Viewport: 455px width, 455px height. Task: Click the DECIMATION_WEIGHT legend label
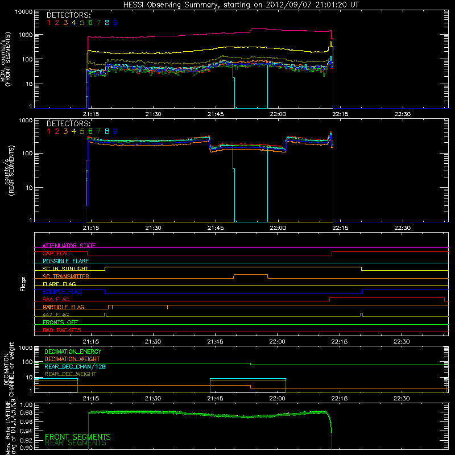pyautogui.click(x=72, y=359)
